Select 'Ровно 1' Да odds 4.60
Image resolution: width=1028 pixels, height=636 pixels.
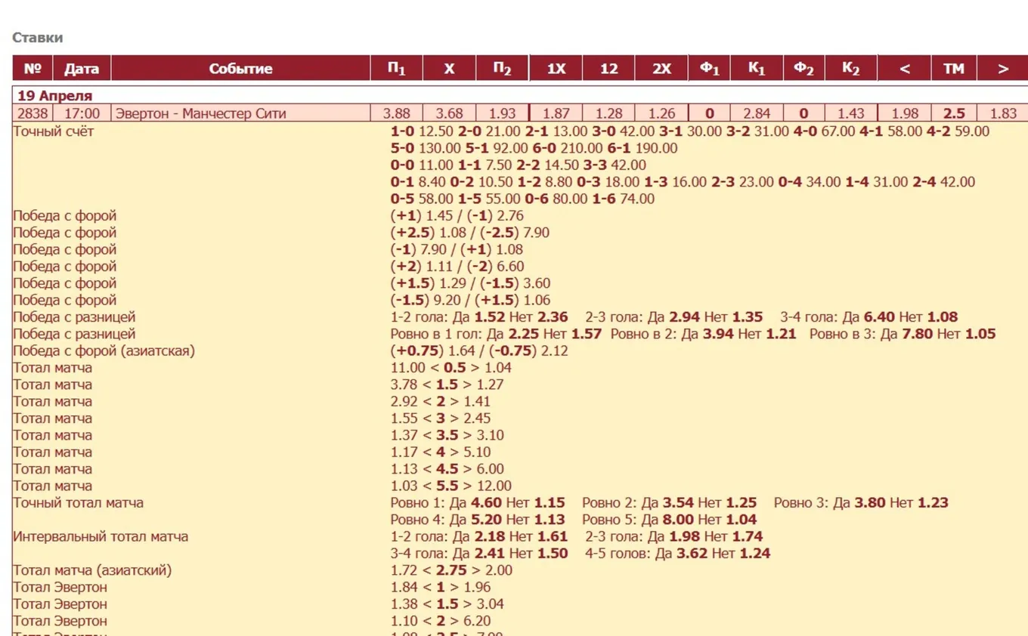point(487,502)
